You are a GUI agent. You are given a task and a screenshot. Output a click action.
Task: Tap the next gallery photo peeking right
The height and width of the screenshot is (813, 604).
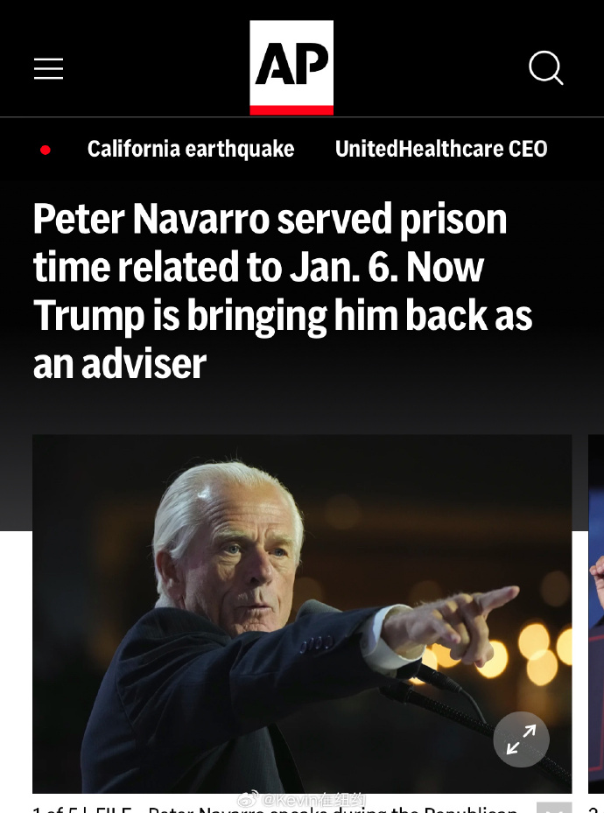596,613
